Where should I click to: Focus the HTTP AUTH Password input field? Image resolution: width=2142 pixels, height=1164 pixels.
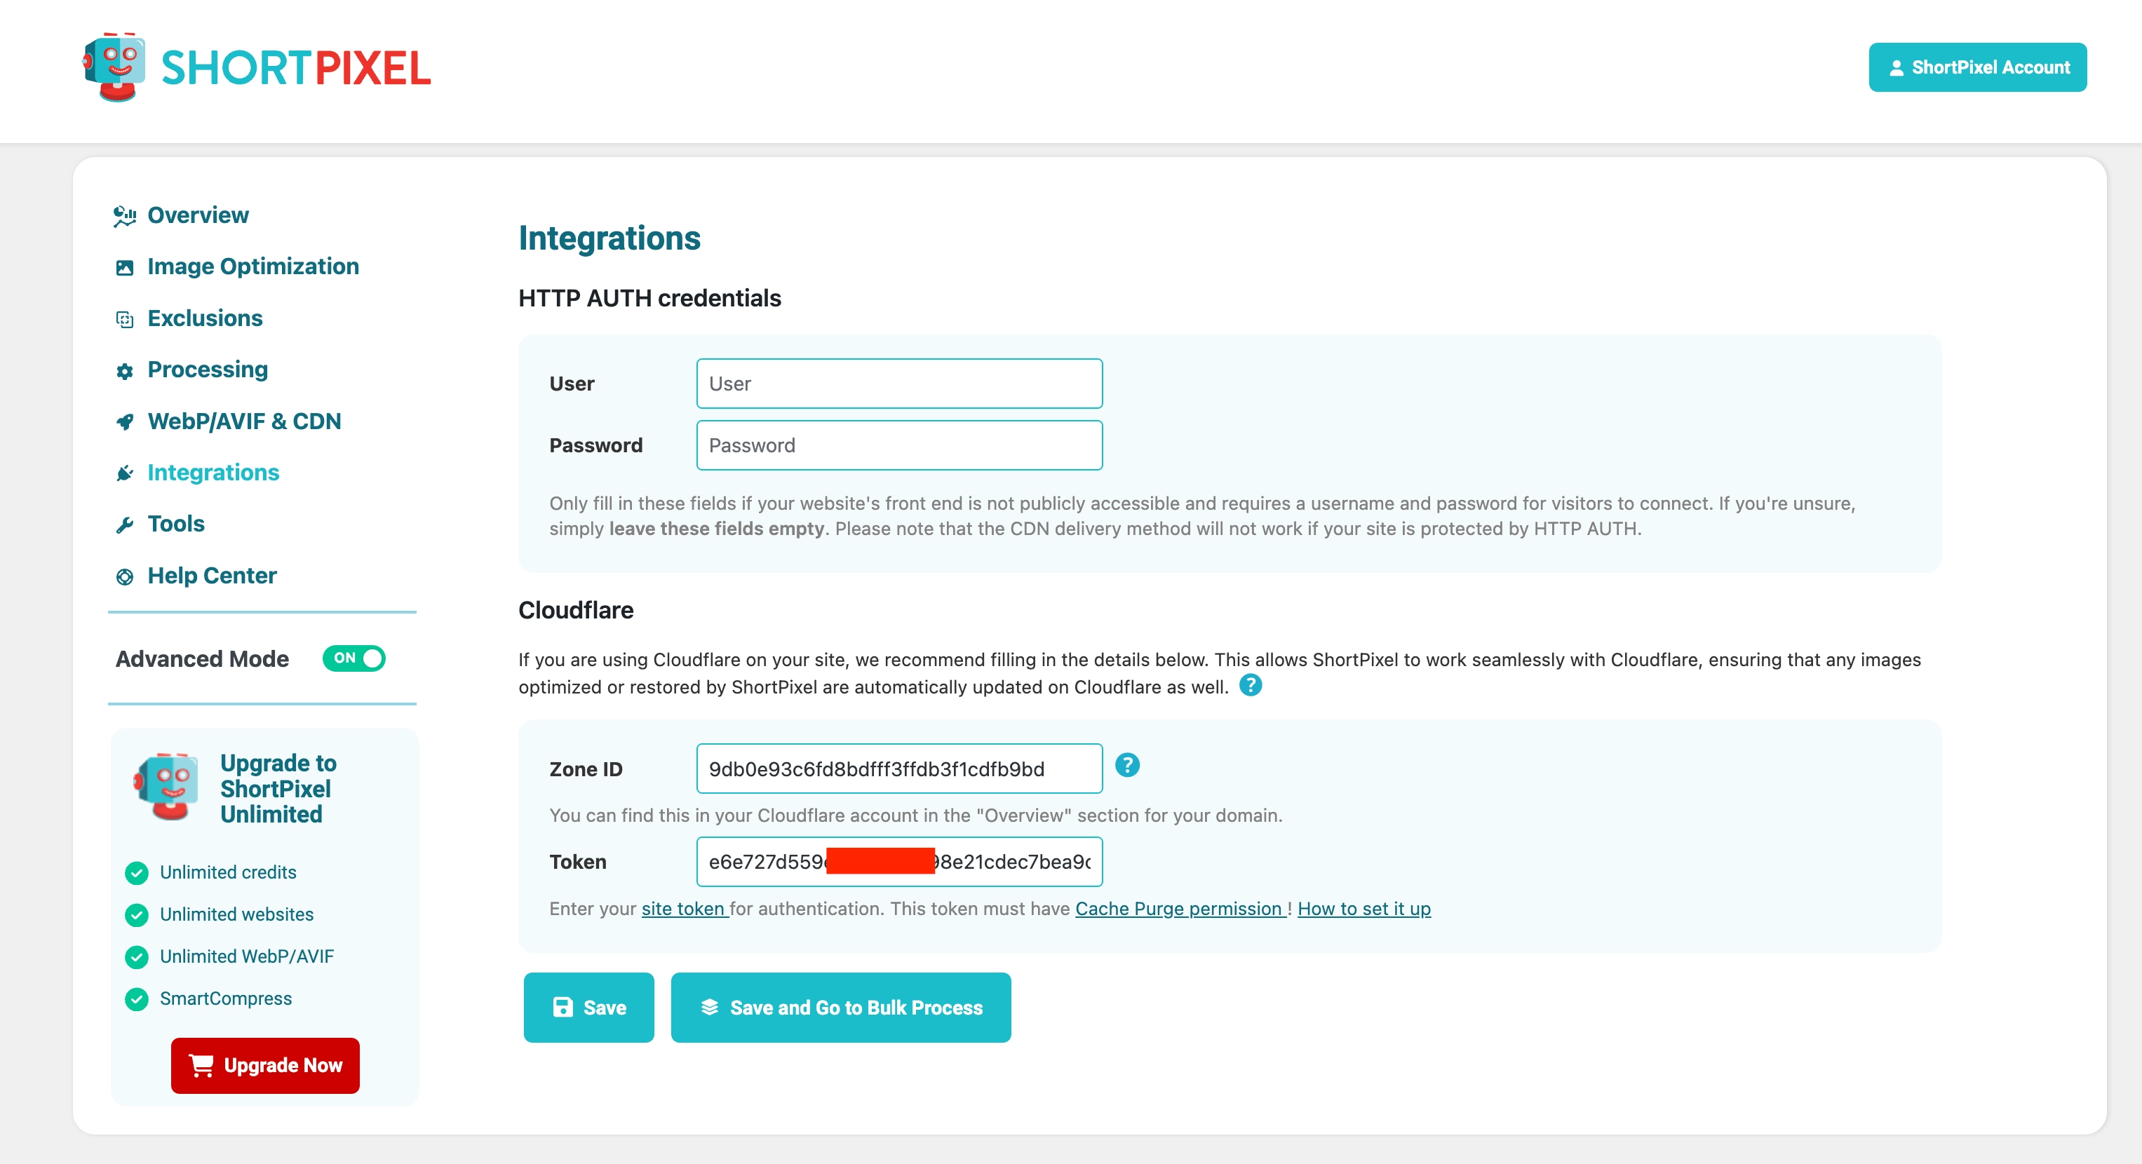tap(899, 445)
